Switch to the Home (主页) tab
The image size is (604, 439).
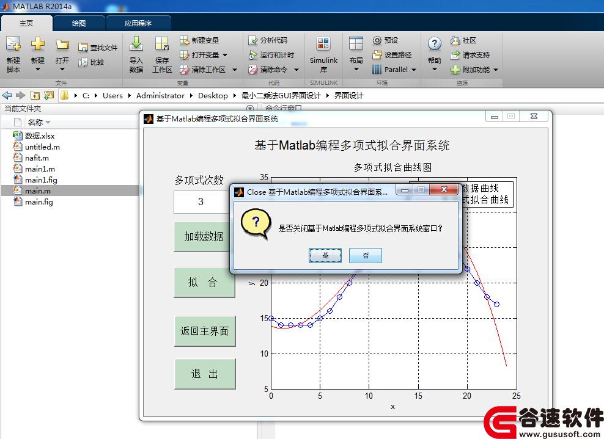[x=26, y=23]
